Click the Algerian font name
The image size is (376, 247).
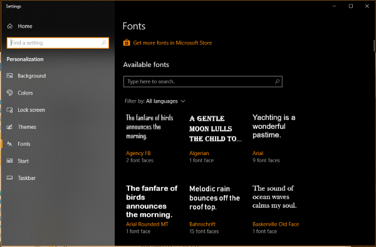coord(199,153)
